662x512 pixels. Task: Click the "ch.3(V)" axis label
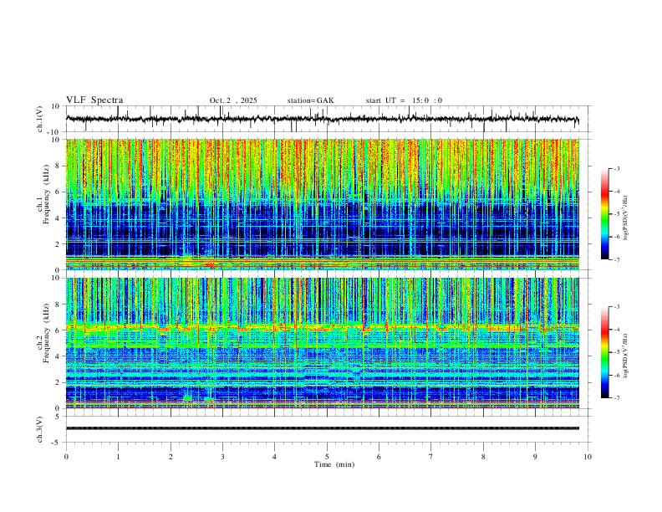[41, 429]
